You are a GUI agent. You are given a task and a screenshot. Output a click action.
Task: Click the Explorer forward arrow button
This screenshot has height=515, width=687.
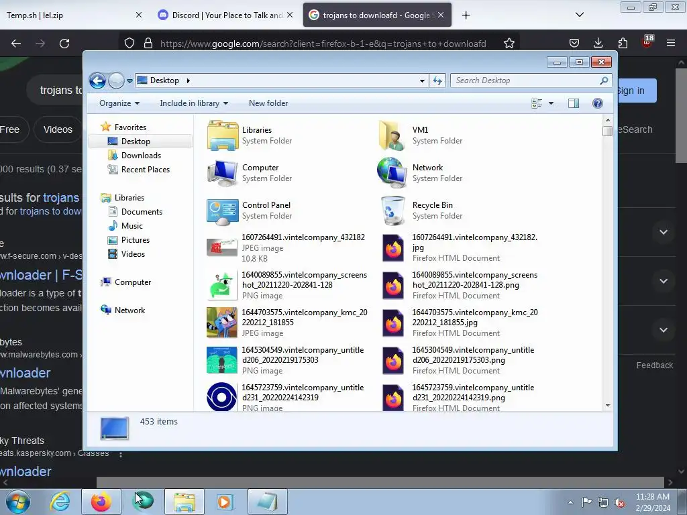click(x=116, y=80)
